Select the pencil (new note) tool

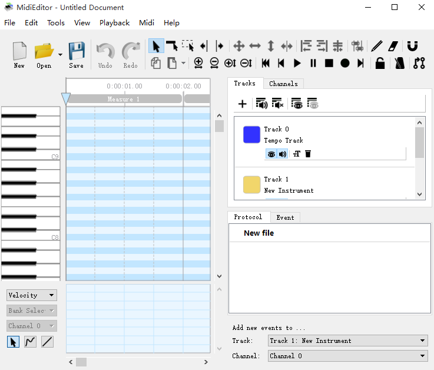coord(377,46)
